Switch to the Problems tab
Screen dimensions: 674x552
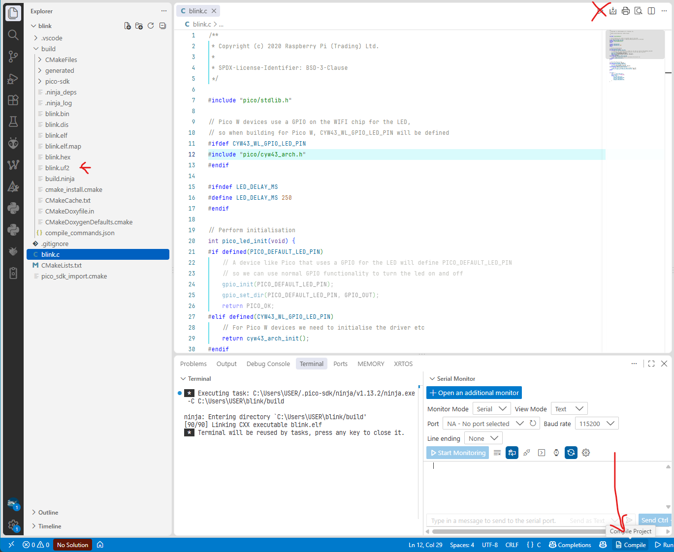[193, 364]
